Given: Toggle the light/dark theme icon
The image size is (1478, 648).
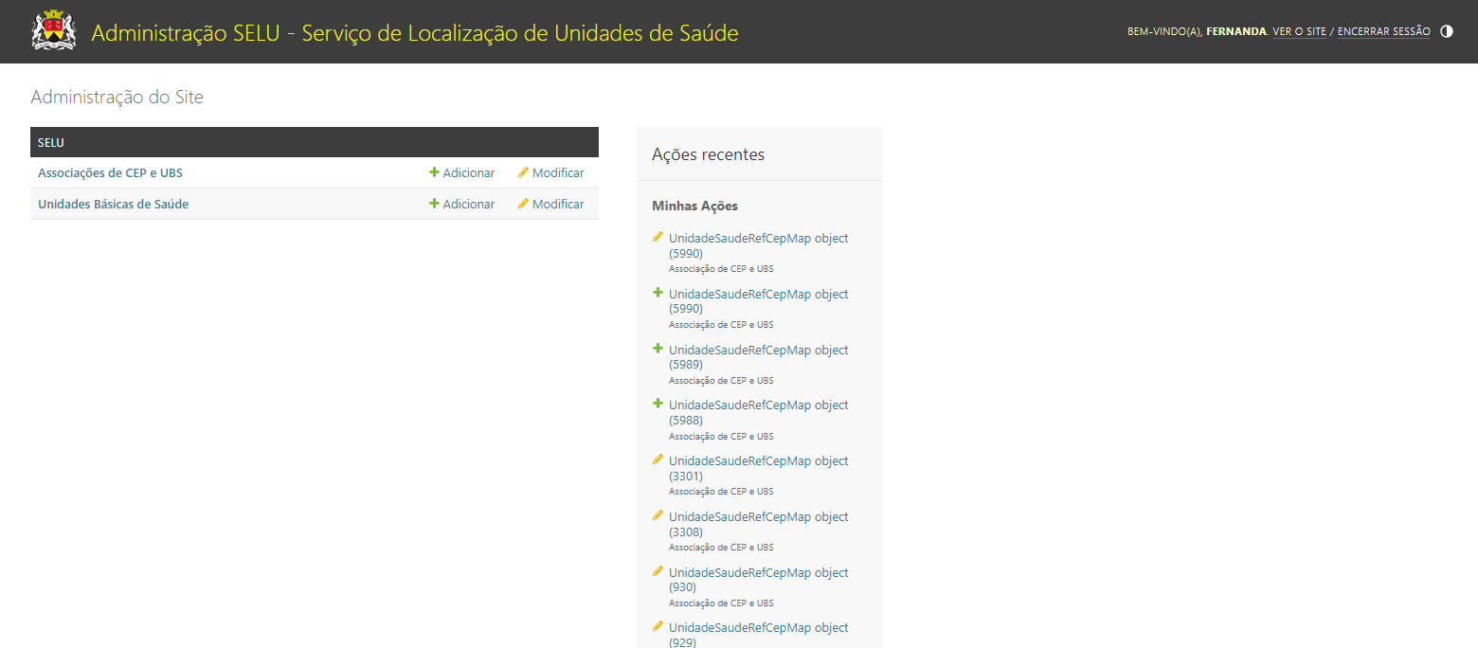Looking at the screenshot, I should [x=1446, y=31].
